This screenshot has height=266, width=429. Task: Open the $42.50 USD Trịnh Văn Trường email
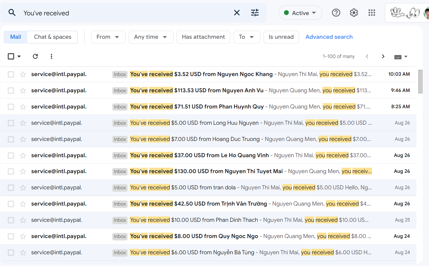(x=208, y=204)
